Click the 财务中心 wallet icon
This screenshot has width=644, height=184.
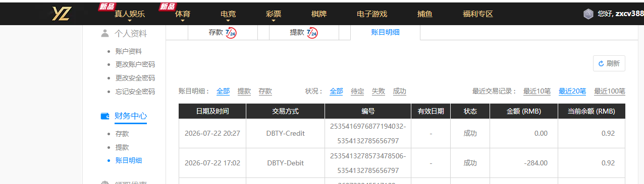[x=105, y=116]
